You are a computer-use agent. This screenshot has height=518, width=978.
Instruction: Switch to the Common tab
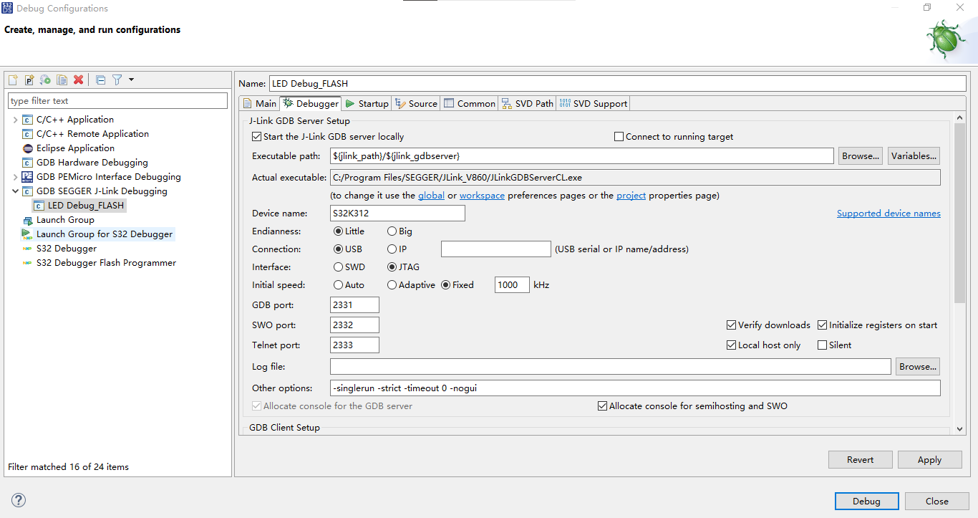(x=470, y=104)
